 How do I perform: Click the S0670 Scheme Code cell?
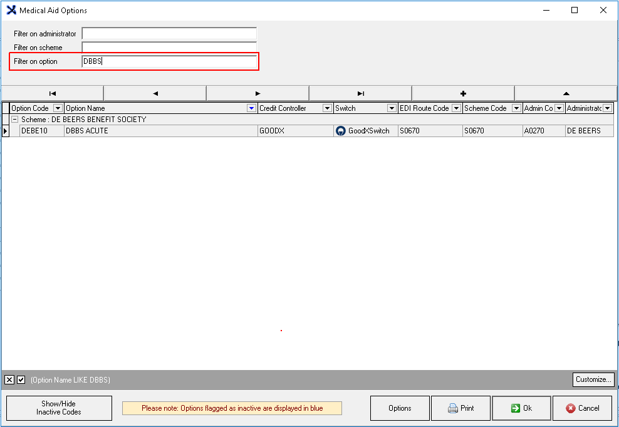pyautogui.click(x=492, y=131)
